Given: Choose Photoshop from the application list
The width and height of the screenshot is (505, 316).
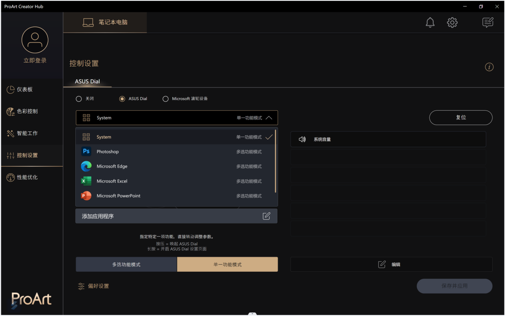Looking at the screenshot, I should click(x=108, y=152).
